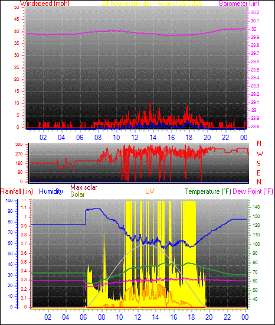275x325 pixels.
Task: Click the 120 temperature scale value
Action: [x=256, y=226]
